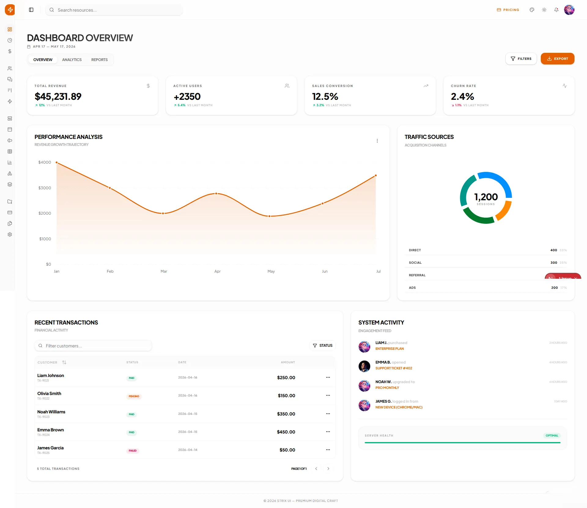This screenshot has height=508, width=587.
Task: Open notifications bell icon
Action: pyautogui.click(x=556, y=10)
